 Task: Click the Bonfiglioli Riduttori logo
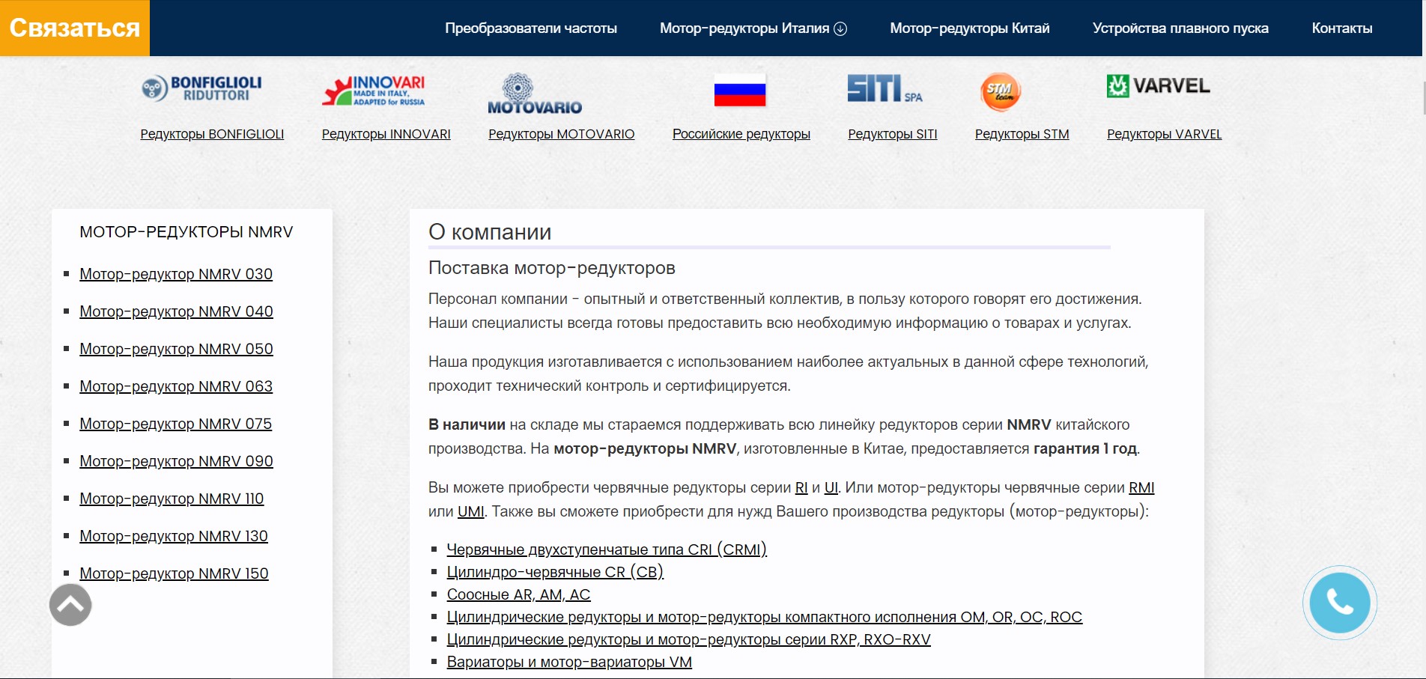(201, 89)
